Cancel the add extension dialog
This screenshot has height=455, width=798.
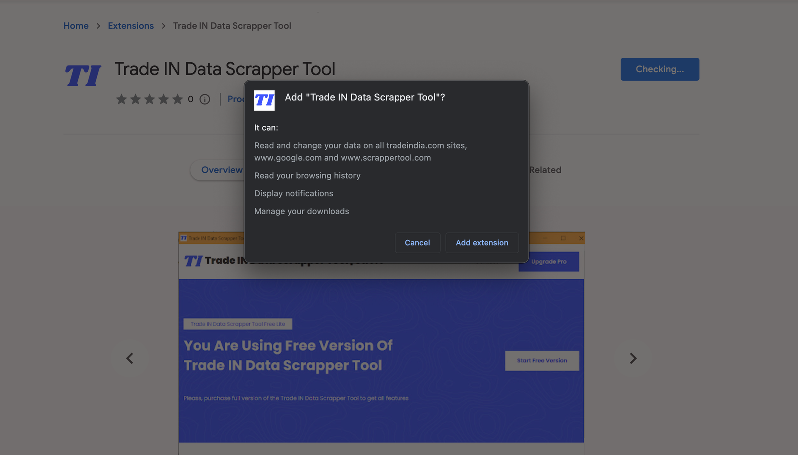[417, 243]
